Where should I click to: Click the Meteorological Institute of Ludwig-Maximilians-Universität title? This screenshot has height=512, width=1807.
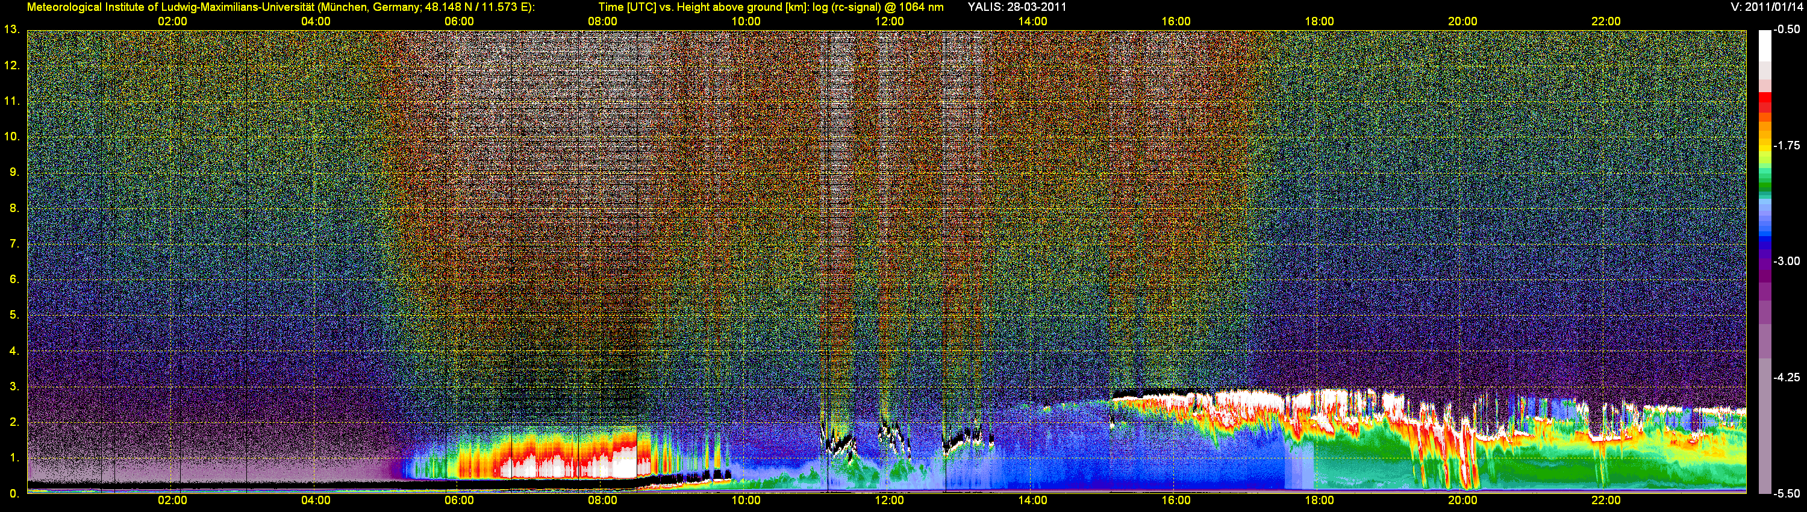(x=281, y=7)
